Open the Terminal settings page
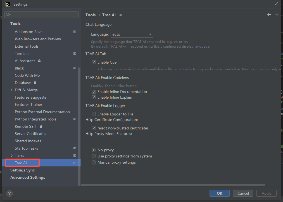 (x=22, y=54)
